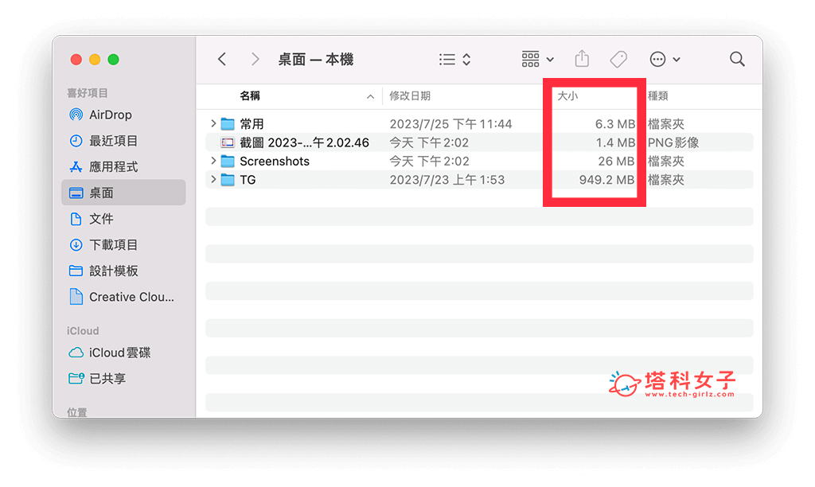
Task: Select 桌面 in the sidebar
Action: click(123, 193)
